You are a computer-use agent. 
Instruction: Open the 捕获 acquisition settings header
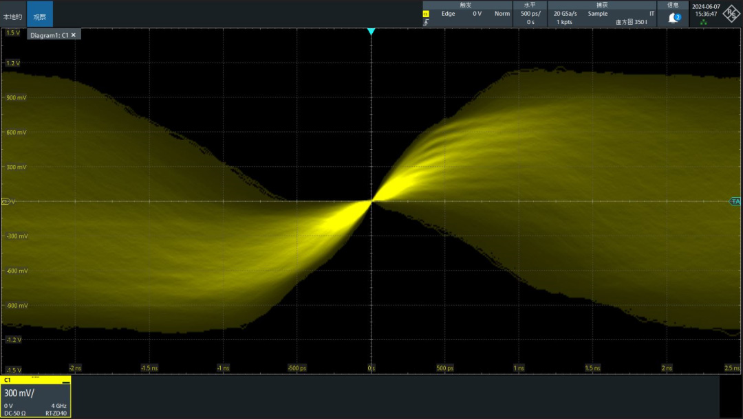[x=602, y=5]
